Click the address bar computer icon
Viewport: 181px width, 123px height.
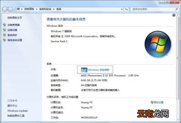pos(18,9)
